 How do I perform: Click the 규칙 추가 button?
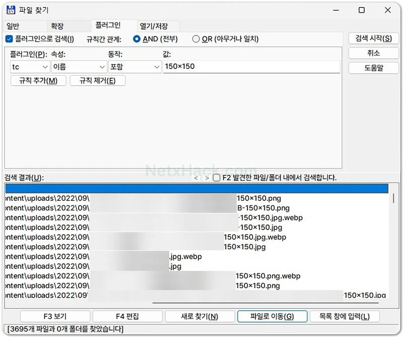pos(38,81)
